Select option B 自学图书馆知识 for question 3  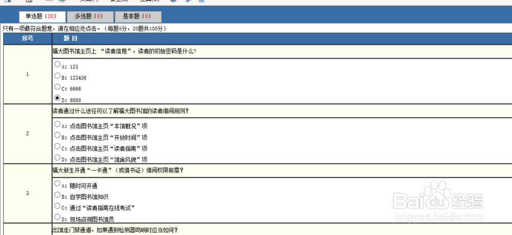pyautogui.click(x=57, y=195)
